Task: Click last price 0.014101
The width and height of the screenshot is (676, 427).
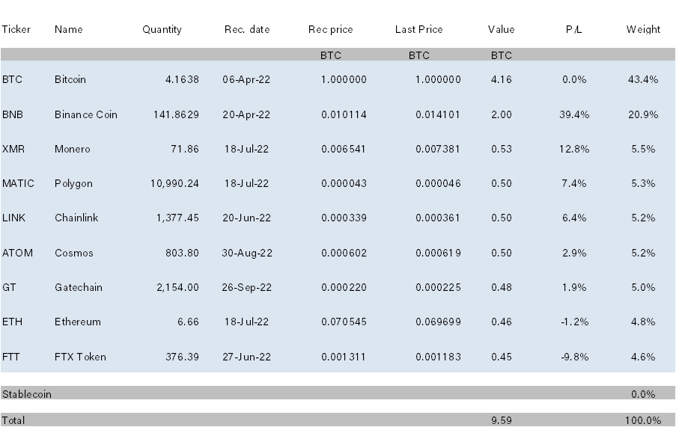Action: click(x=438, y=114)
